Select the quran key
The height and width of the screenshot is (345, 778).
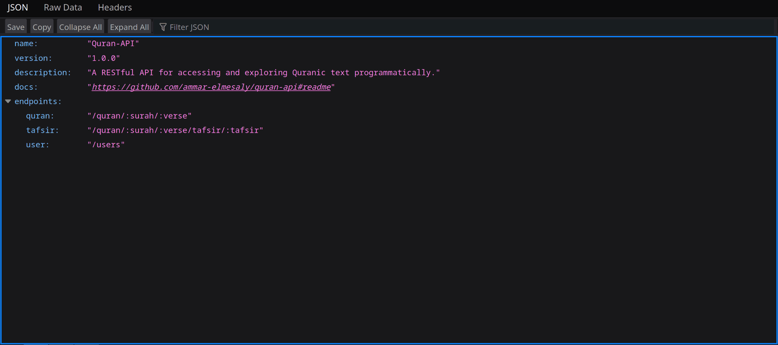tap(40, 116)
